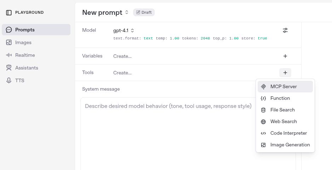This screenshot has height=170, width=332.
Task: Click the Draft status badge
Action: coord(144,13)
